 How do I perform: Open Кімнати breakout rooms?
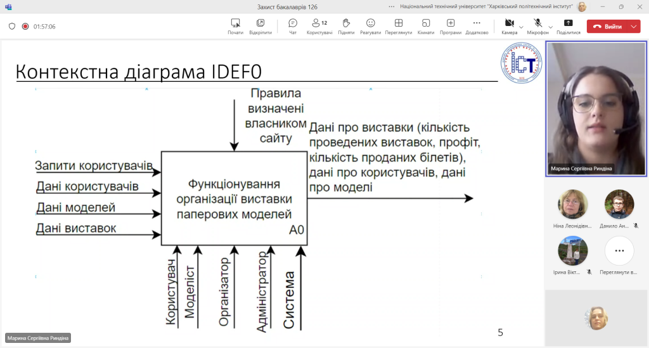pyautogui.click(x=425, y=27)
